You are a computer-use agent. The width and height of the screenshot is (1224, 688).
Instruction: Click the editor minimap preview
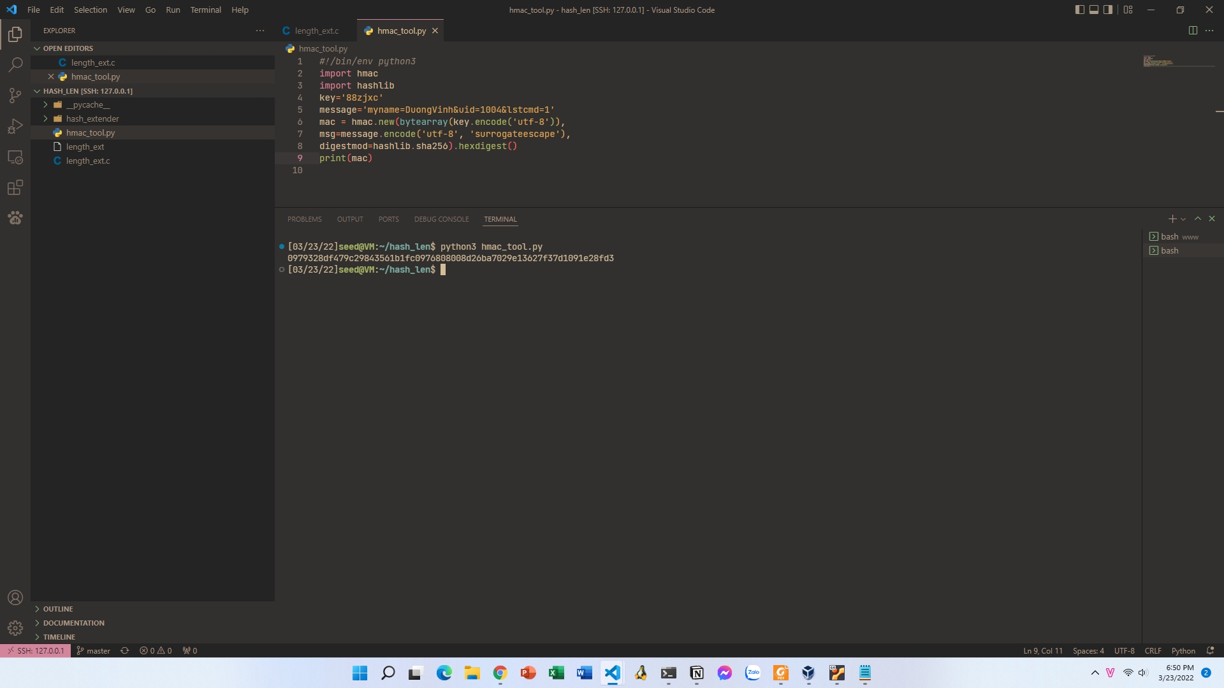1159,61
